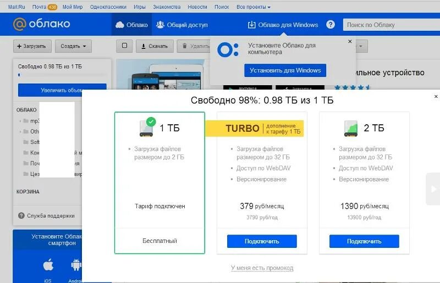Focus the Поиск по Облаку search field
The height and width of the screenshot is (283, 440).
point(392,25)
